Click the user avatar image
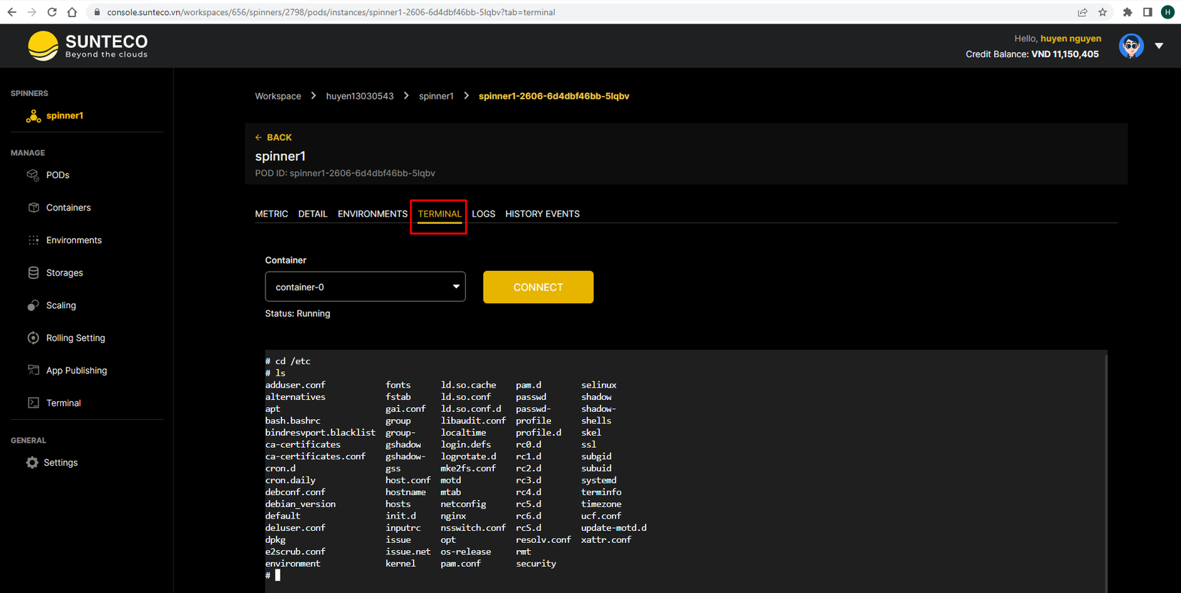 (1131, 46)
